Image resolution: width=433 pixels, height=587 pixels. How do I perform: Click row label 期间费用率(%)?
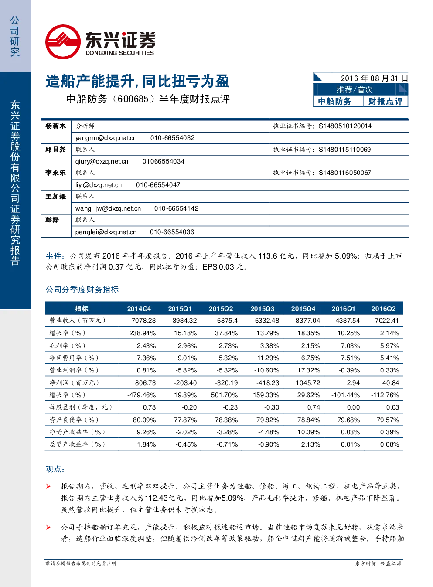[74, 358]
